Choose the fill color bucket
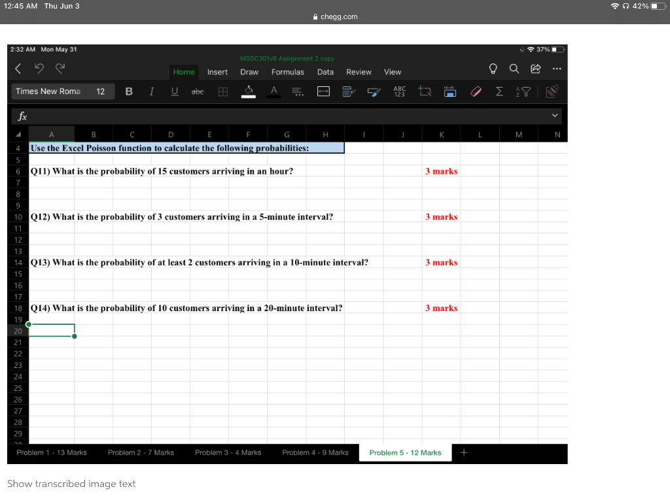670x502 pixels. 248,92
